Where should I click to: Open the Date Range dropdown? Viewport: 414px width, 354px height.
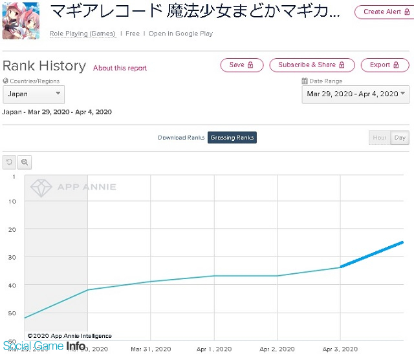[x=355, y=94]
